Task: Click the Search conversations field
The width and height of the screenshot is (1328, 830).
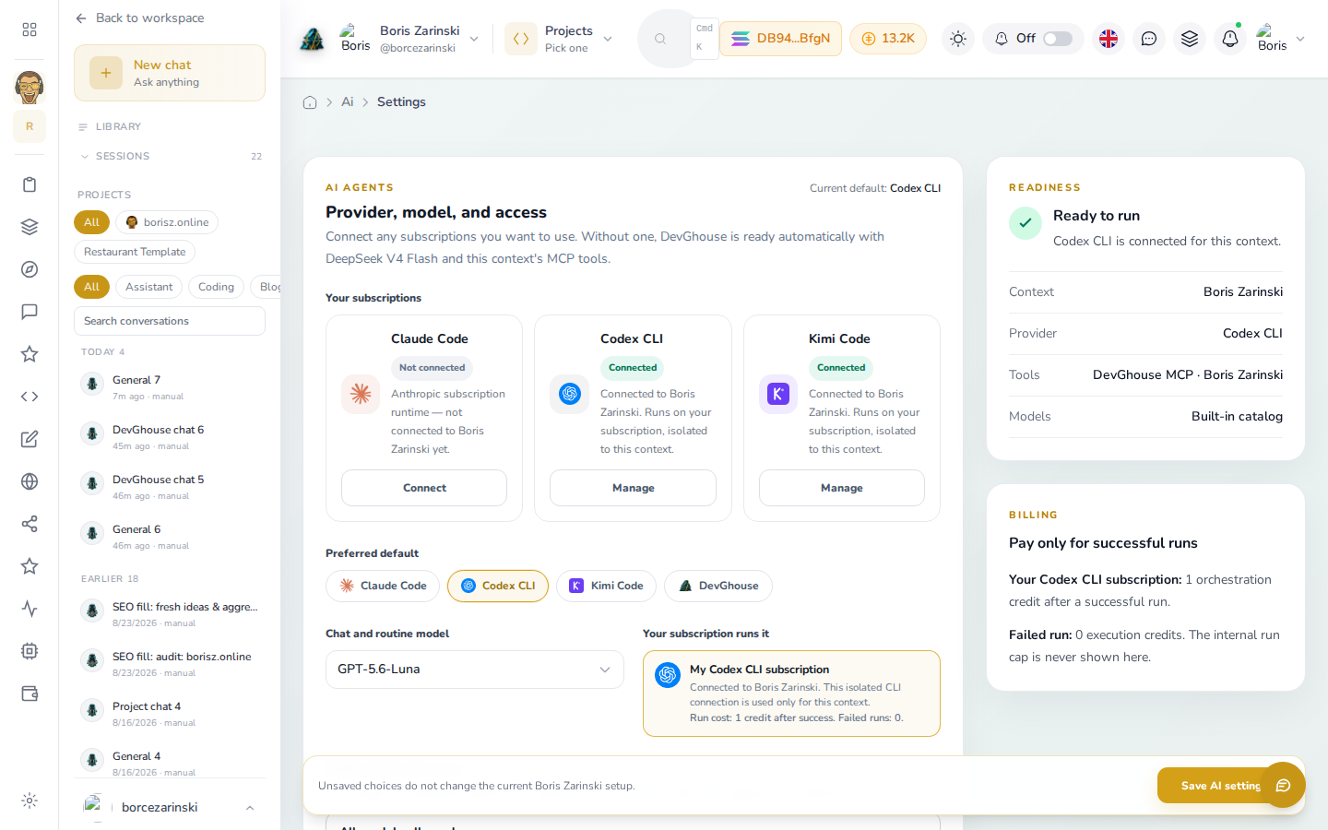Action: point(170,321)
